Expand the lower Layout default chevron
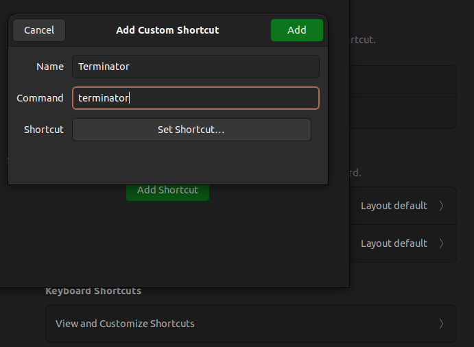The image size is (474, 347). [441, 243]
